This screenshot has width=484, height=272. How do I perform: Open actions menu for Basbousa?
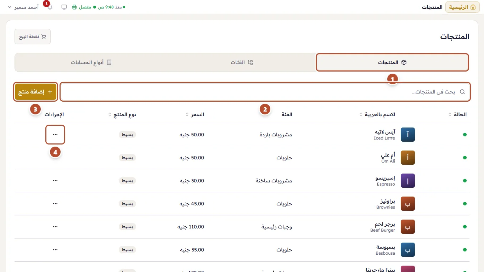click(55, 250)
